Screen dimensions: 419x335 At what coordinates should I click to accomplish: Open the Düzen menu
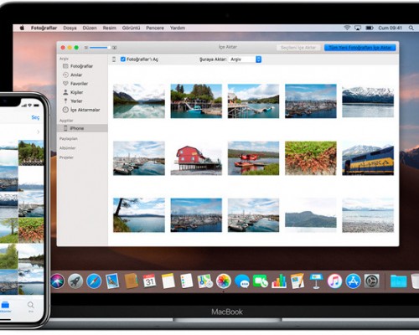click(90, 28)
